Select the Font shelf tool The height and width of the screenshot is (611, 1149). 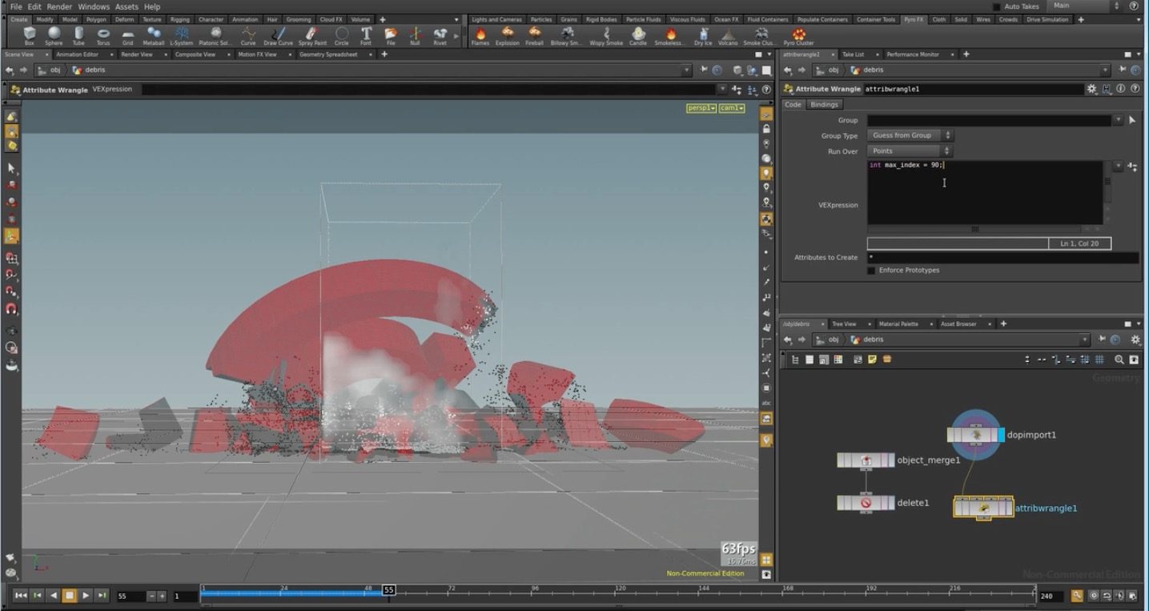click(x=366, y=36)
